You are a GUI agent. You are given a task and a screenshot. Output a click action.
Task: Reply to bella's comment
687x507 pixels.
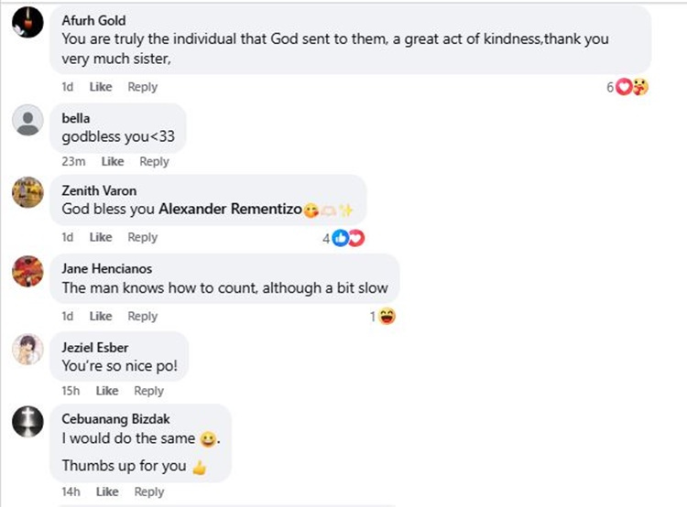[154, 162]
